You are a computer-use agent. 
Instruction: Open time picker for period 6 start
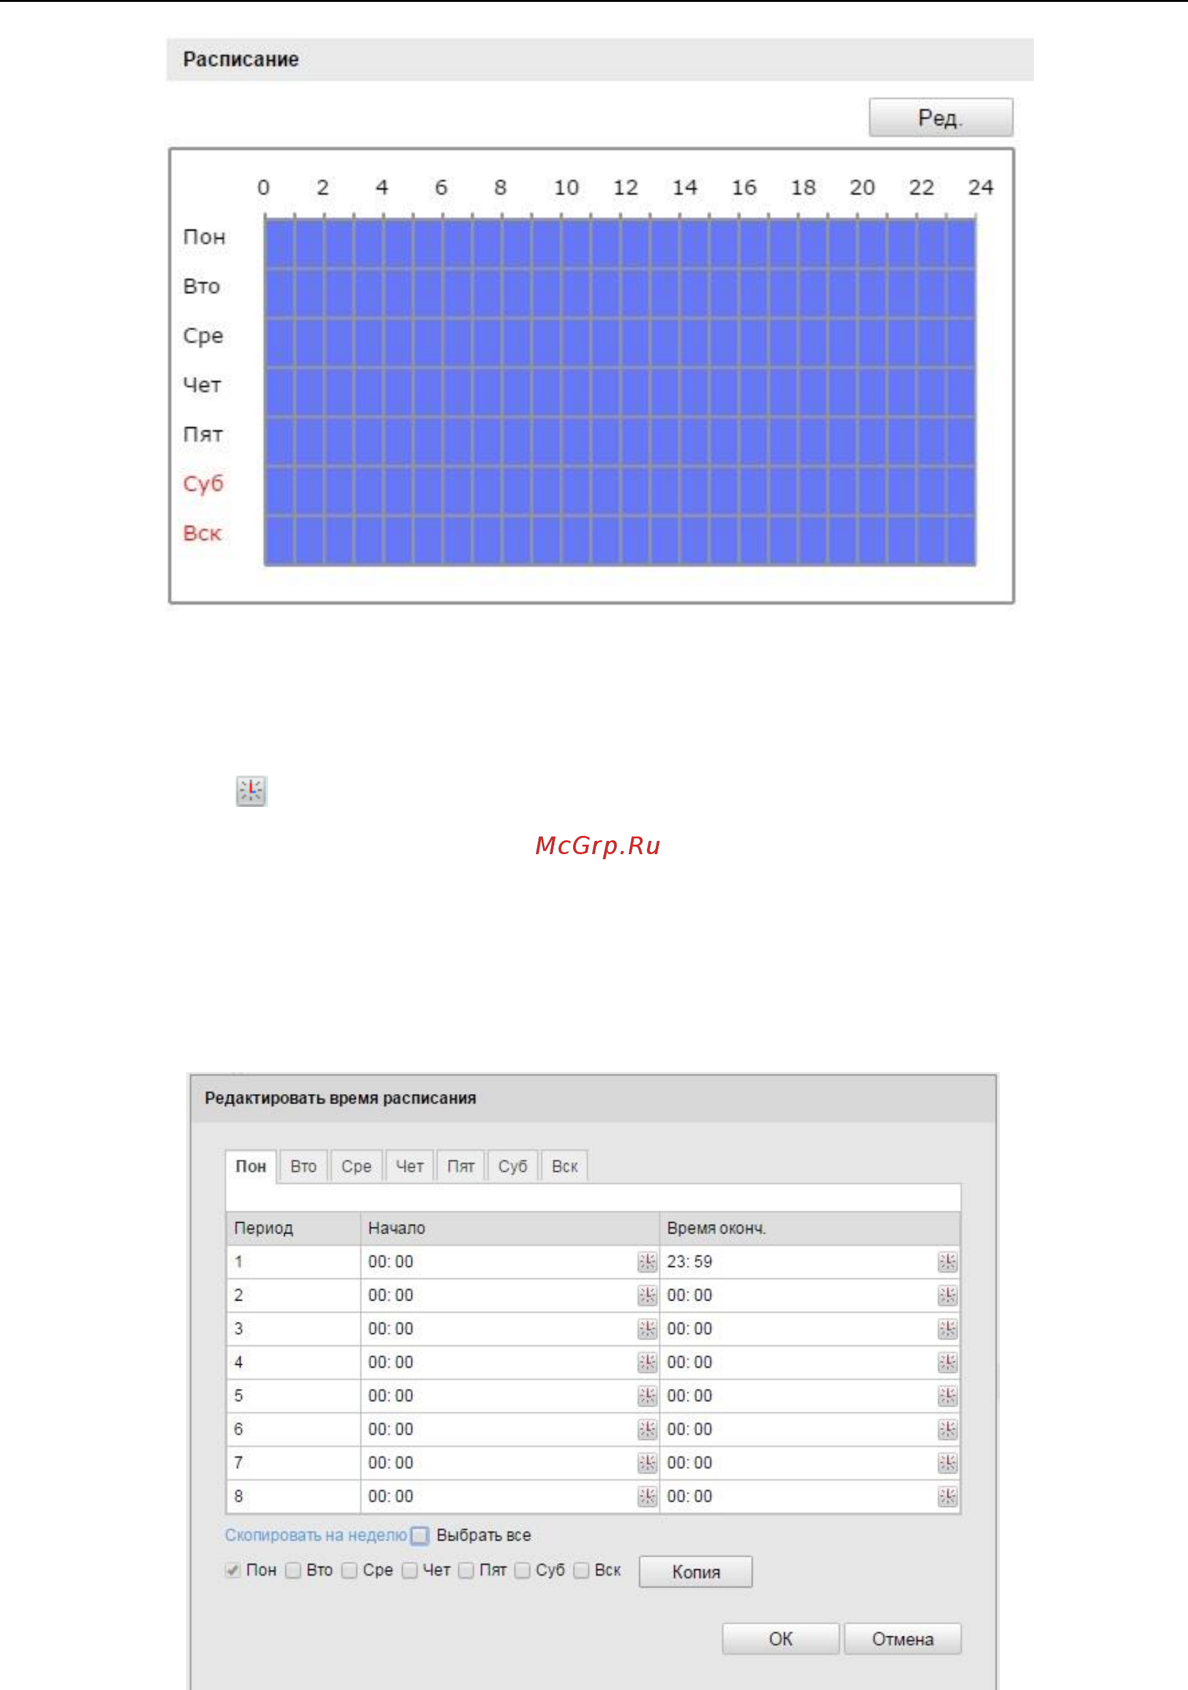tap(647, 1429)
